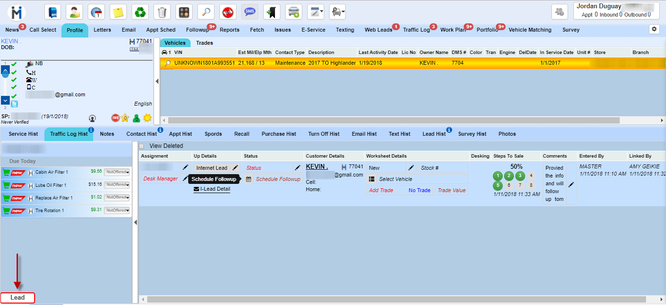Click the Twitter bird icon in profile
Viewport: 666px width, 305px height.
15,104
